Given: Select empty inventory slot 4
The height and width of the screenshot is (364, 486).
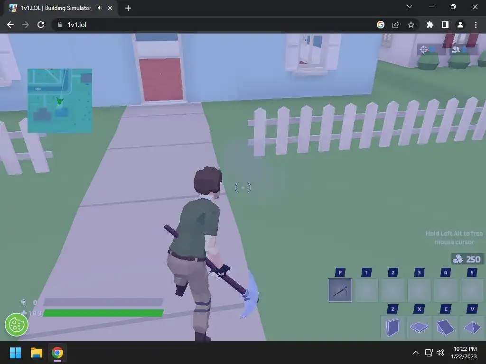Looking at the screenshot, I should 445,291.
